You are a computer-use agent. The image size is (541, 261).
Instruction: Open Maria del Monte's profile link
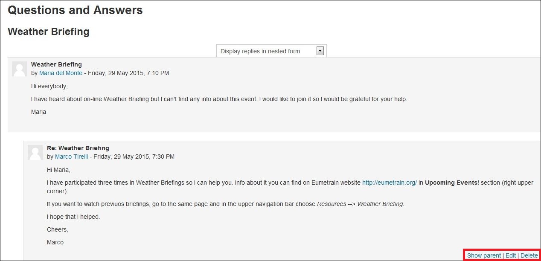click(x=61, y=73)
